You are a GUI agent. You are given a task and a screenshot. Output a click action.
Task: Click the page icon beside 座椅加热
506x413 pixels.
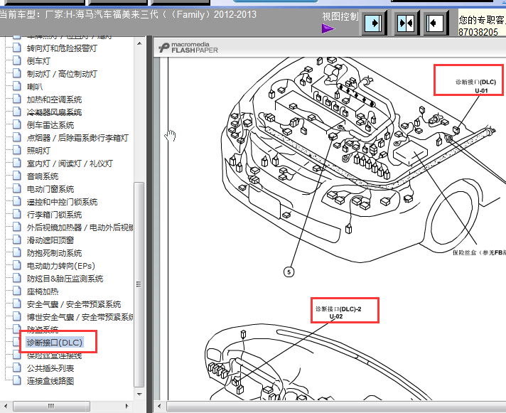tap(17, 291)
